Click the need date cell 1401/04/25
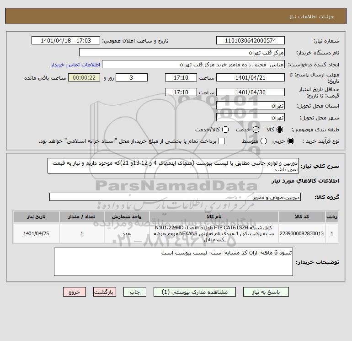 tap(36, 233)
